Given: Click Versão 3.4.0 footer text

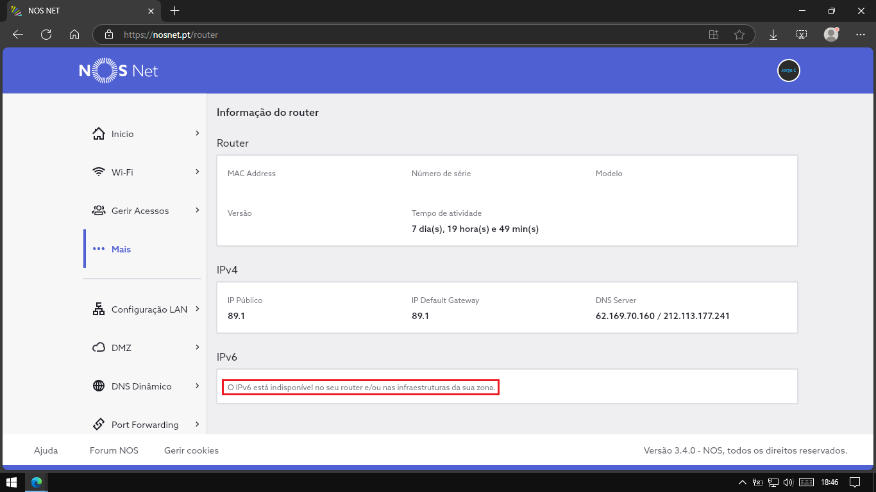Looking at the screenshot, I should [745, 450].
